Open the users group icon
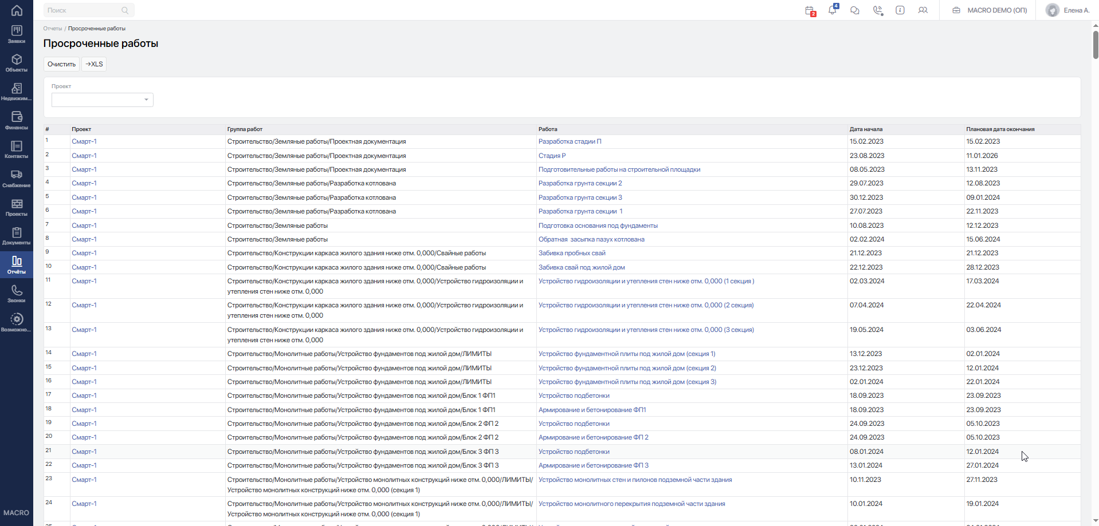The width and height of the screenshot is (1099, 526). click(x=923, y=10)
